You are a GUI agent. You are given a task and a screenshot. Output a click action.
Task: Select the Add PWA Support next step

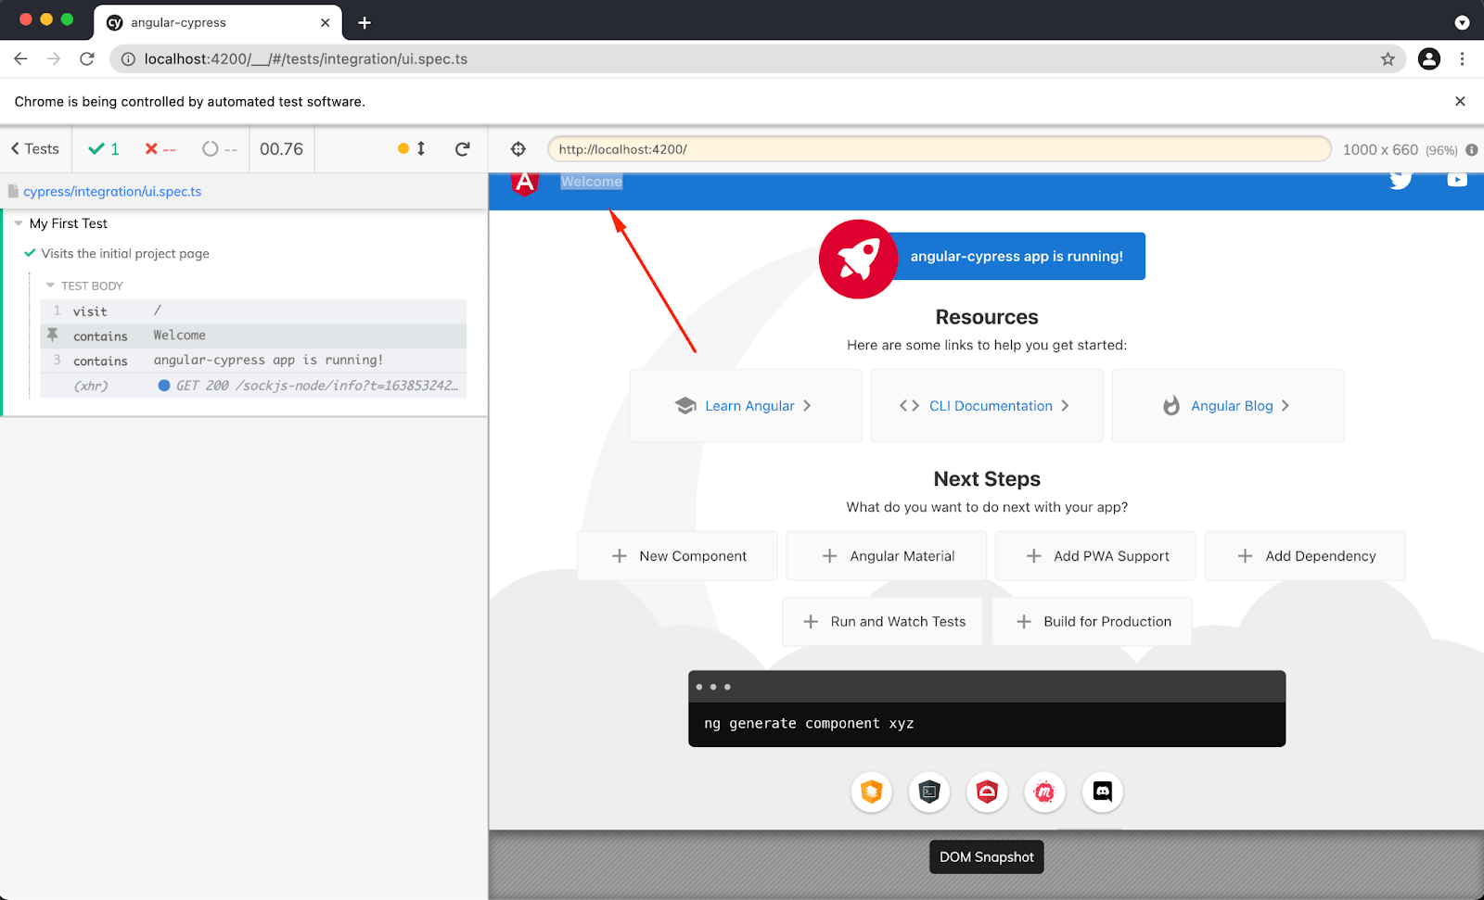1095,556
